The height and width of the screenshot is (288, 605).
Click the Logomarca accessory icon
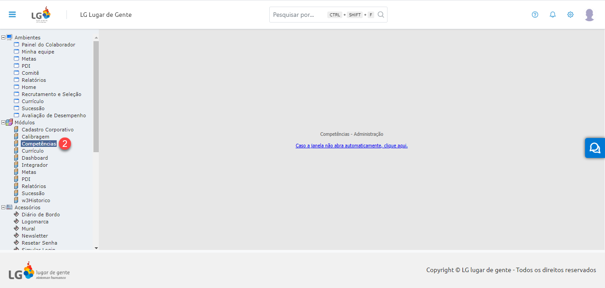pyautogui.click(x=16, y=222)
